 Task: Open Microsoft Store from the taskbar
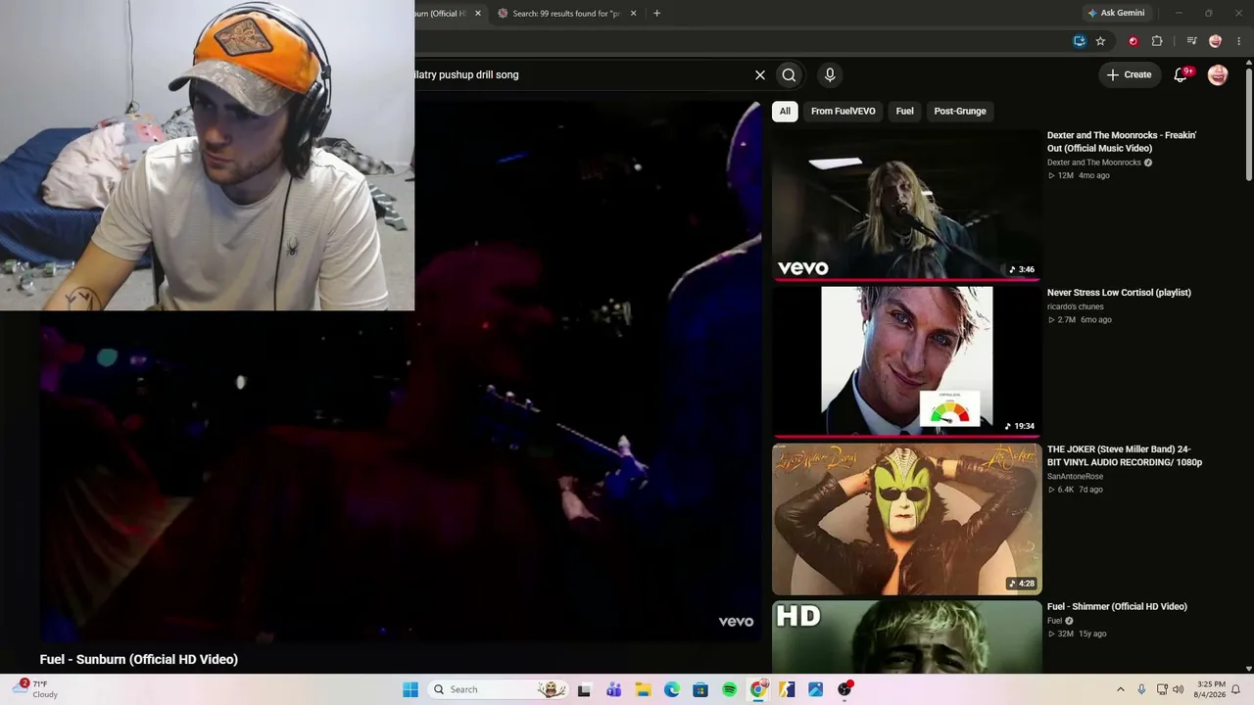point(700,689)
